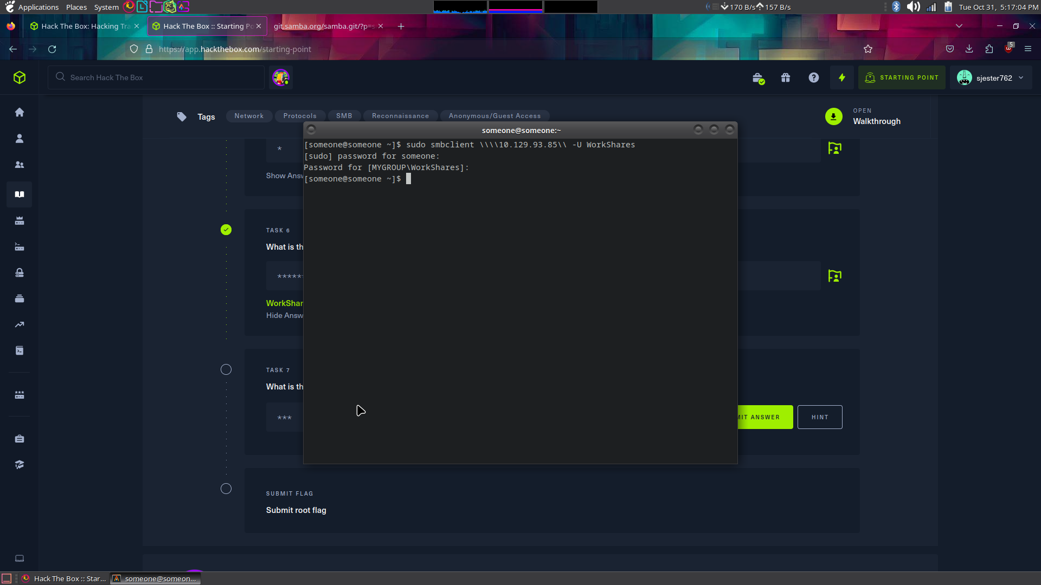Open the Firefox list all tabs chevron

point(959,26)
